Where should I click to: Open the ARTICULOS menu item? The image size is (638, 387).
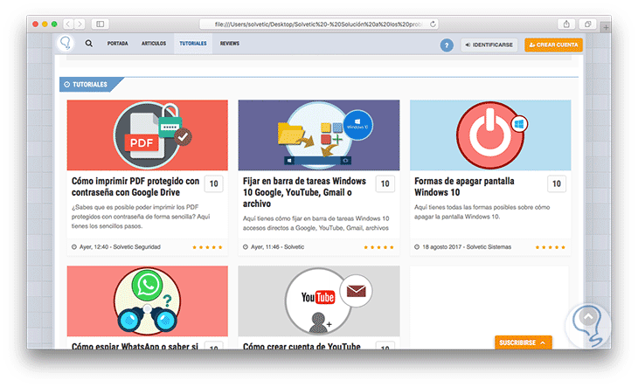click(x=154, y=44)
